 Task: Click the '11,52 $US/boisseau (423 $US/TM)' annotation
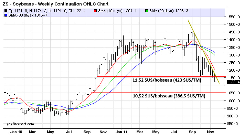pos(167,80)
